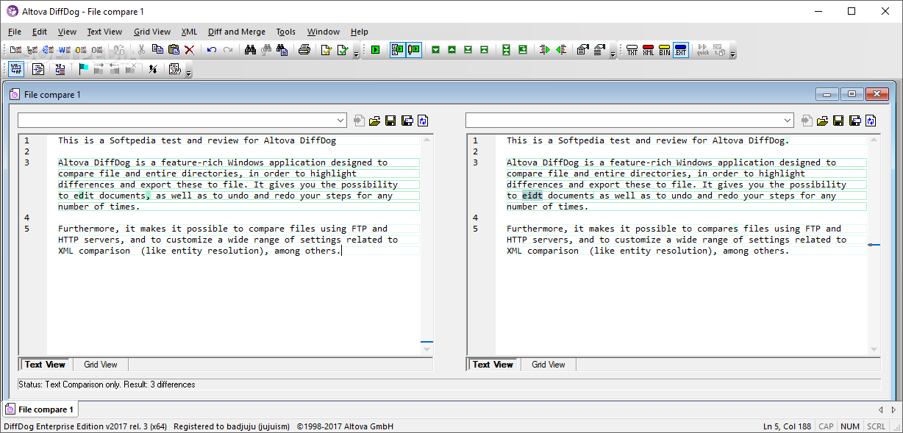Click the Print toolbar icon
This screenshot has height=433, width=903.
point(304,49)
